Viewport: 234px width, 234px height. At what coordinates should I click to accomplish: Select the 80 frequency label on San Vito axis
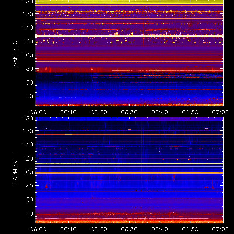click(30, 69)
